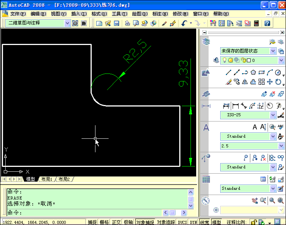Open the 编辑(E) menu
This screenshot has width=286, height=225.
coord(38,14)
